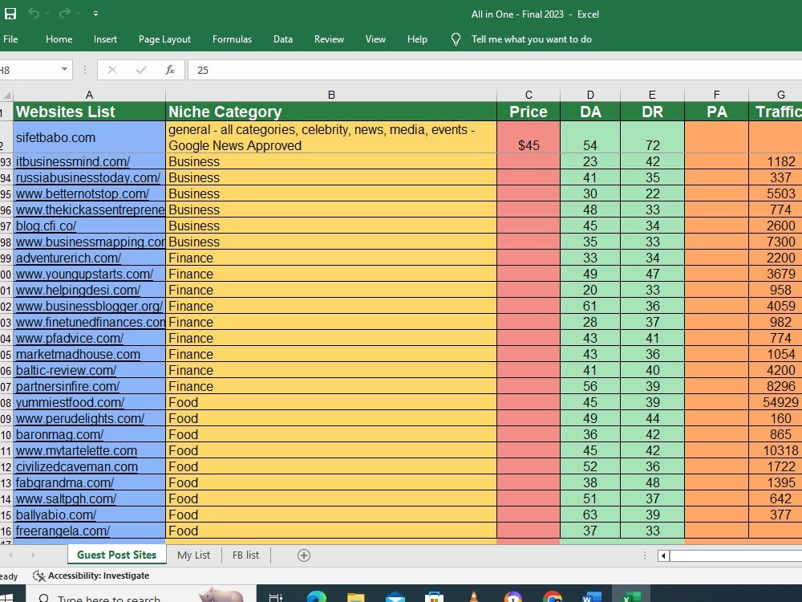Click the previous sheet navigation arrow
Viewport: 802px width, 602px height.
(10, 555)
